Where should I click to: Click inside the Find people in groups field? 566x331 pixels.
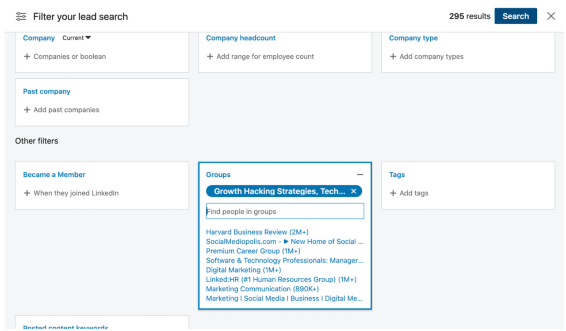click(285, 211)
